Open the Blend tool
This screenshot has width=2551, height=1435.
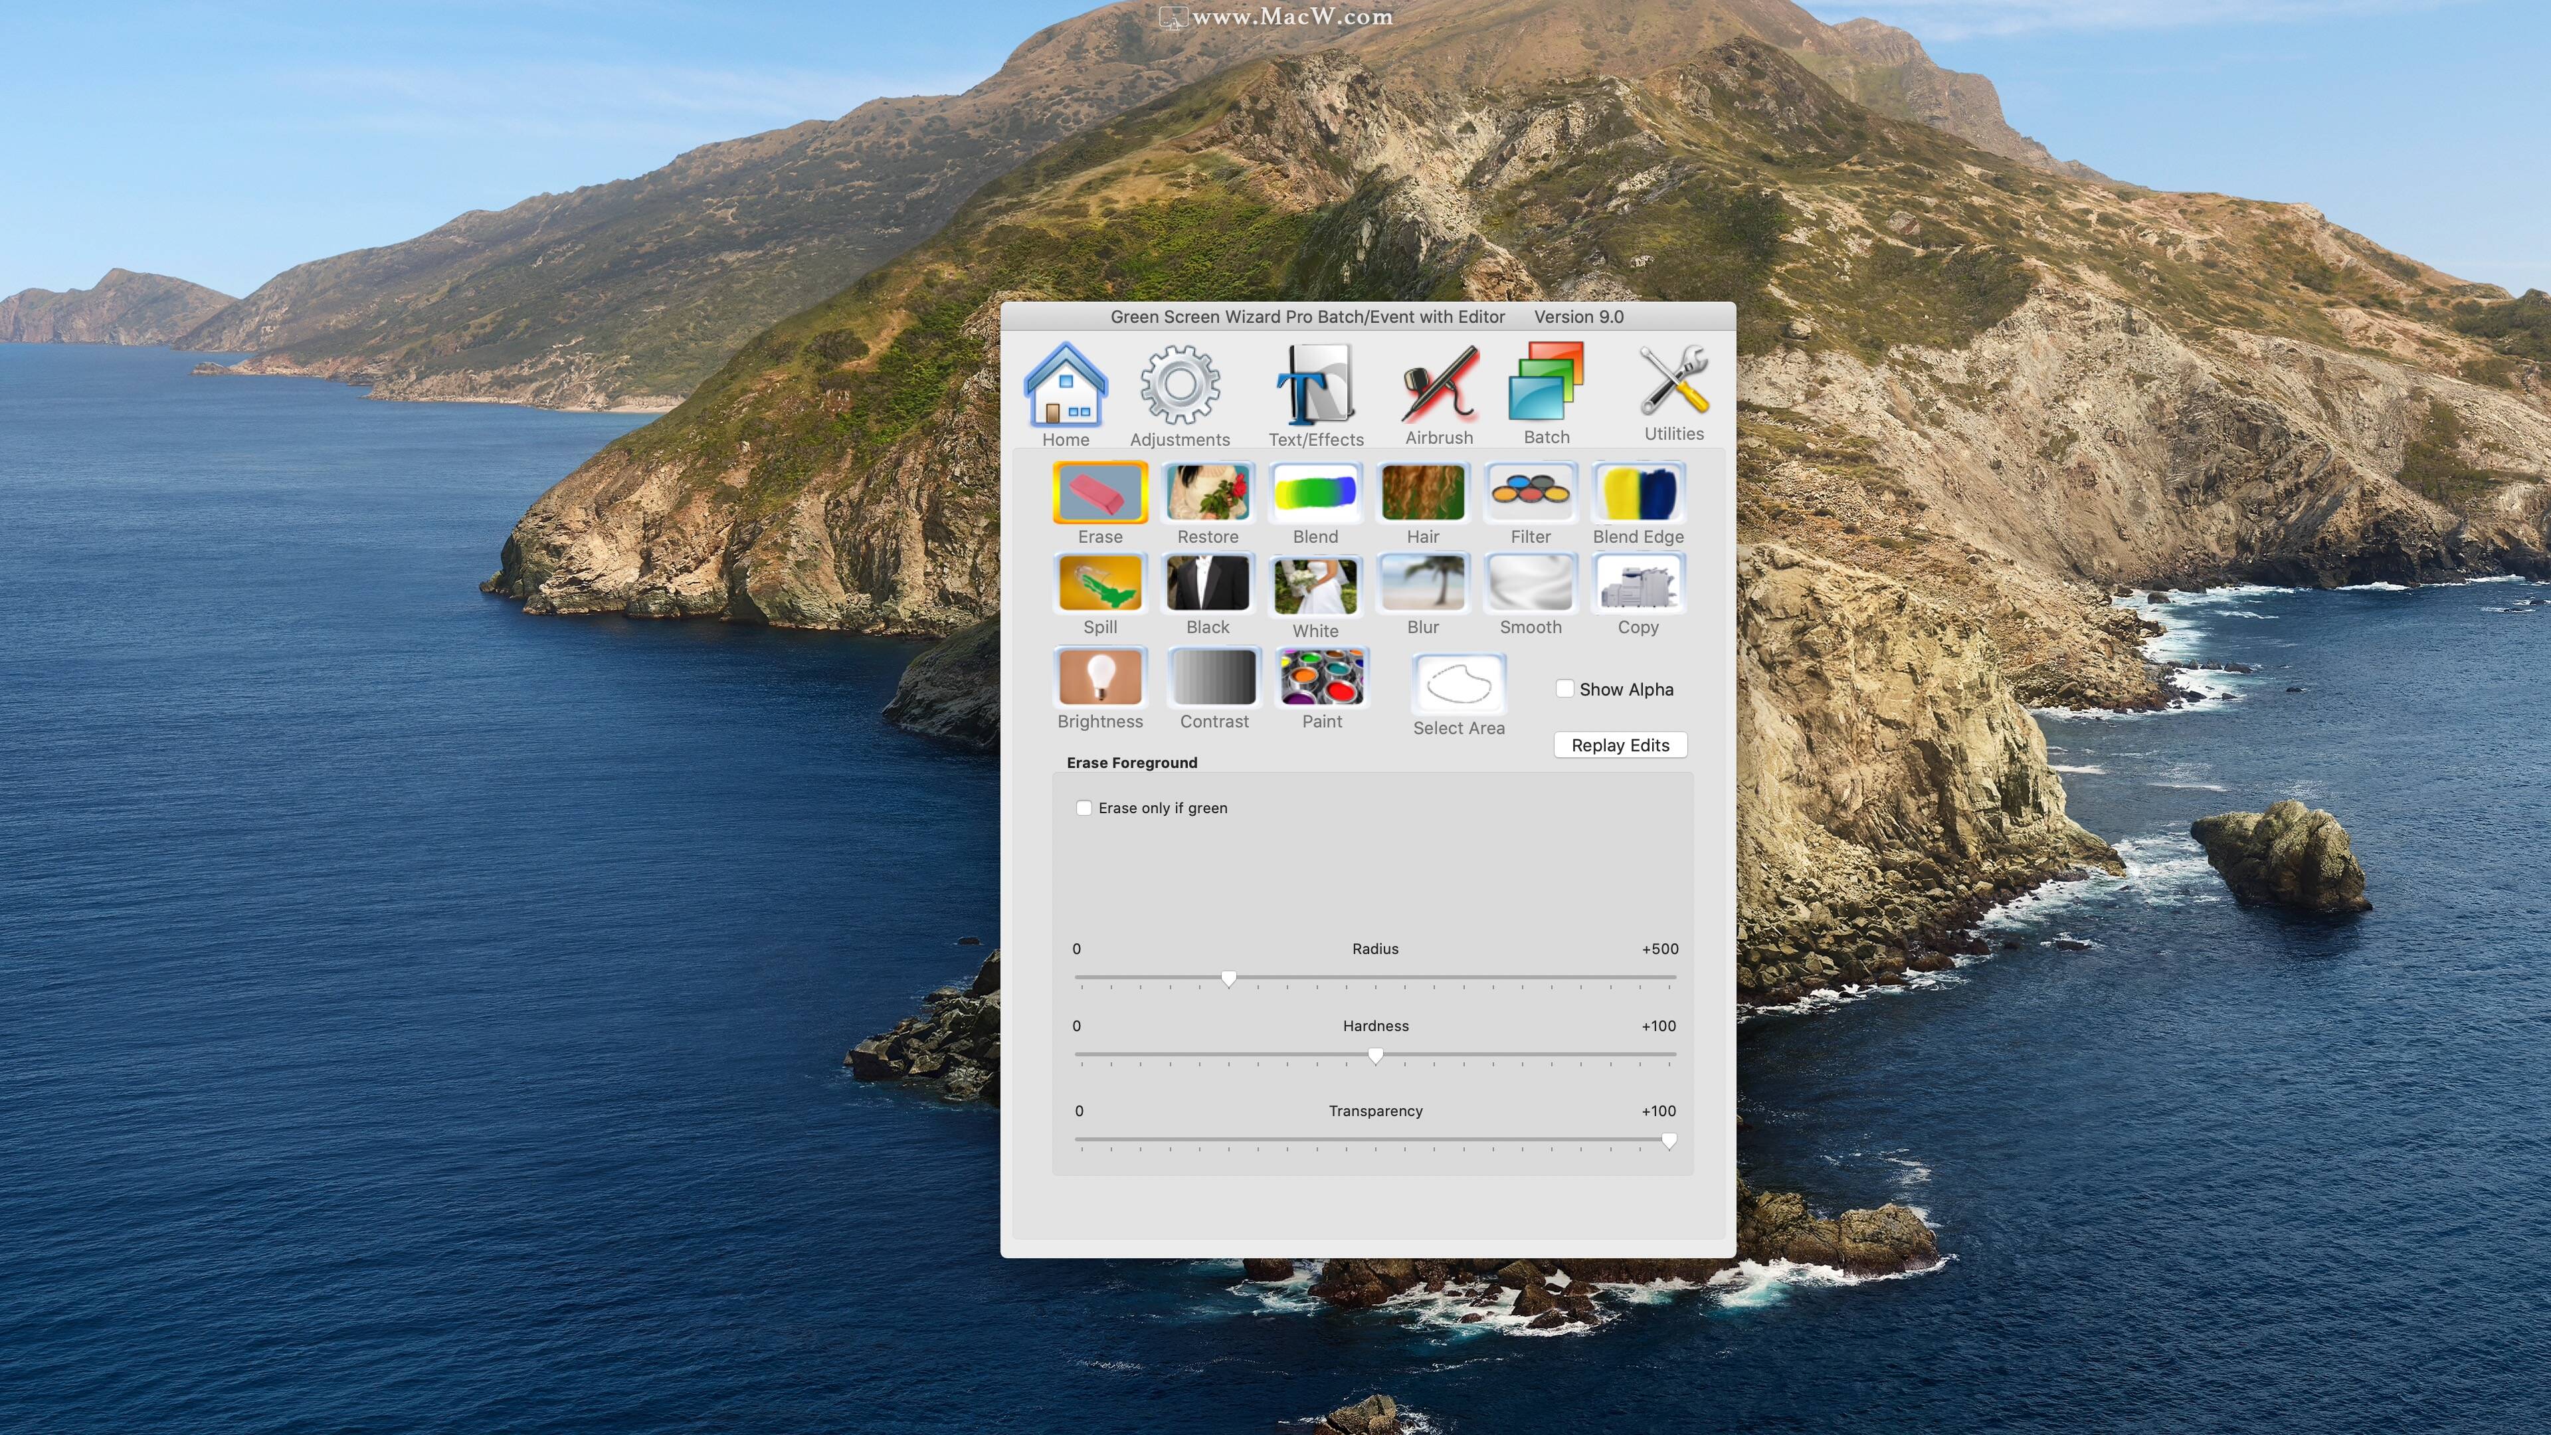pyautogui.click(x=1315, y=492)
